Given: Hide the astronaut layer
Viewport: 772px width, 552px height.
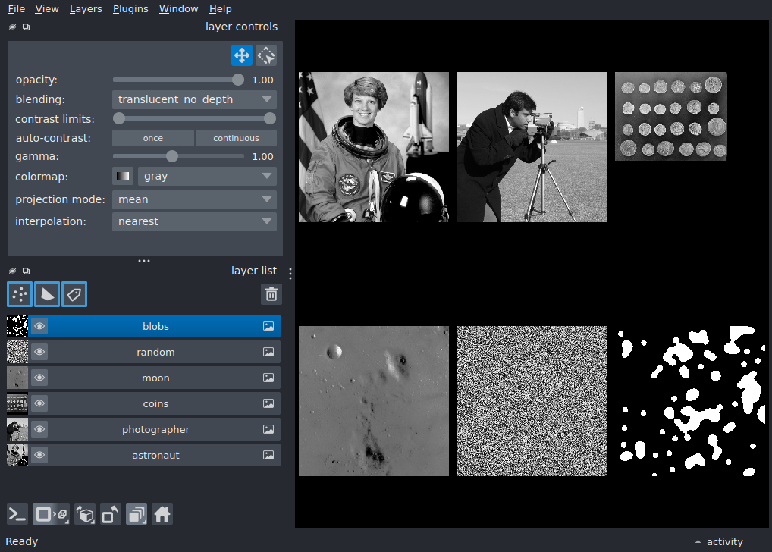Looking at the screenshot, I should pos(39,455).
